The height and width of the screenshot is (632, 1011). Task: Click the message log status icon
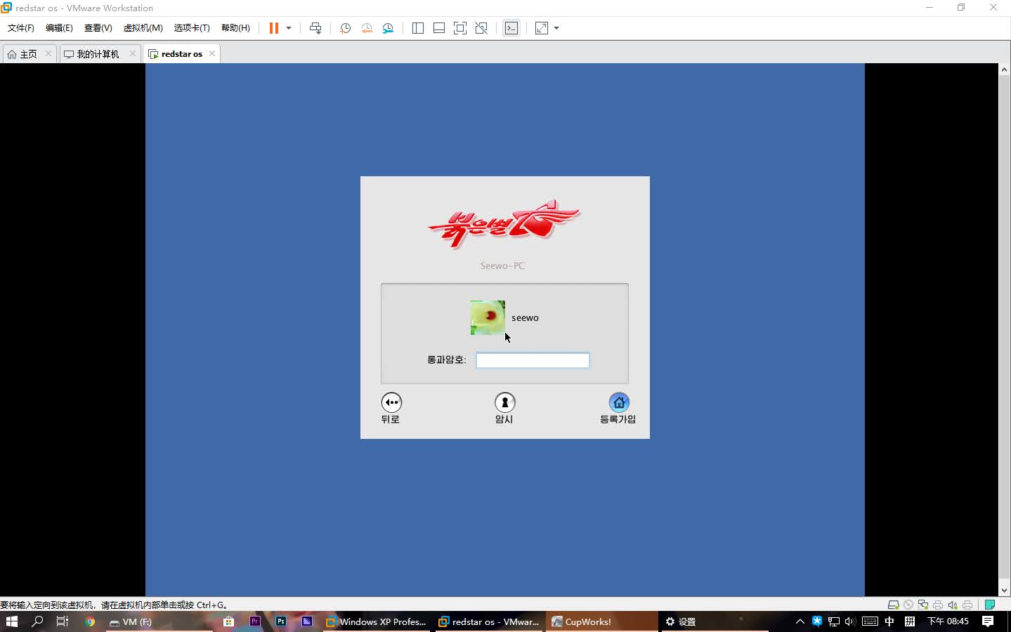990,605
